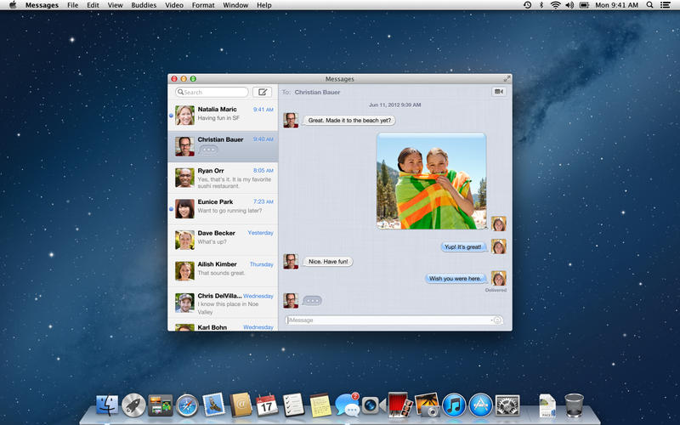Open the Buddies menu
680x425 pixels.
[144, 5]
